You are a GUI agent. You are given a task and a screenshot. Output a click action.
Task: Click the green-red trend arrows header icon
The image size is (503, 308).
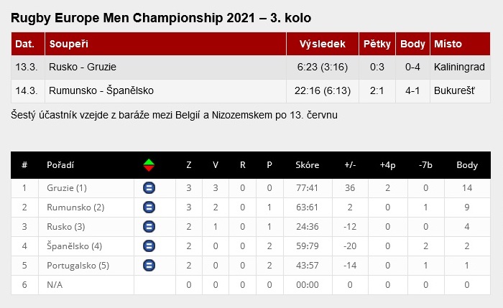149,164
